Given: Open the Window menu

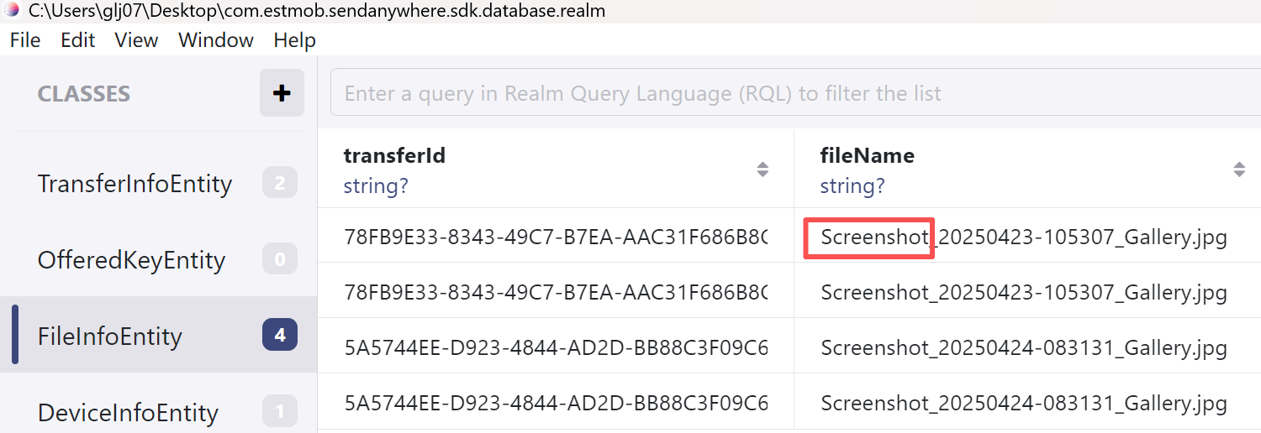Looking at the screenshot, I should click(x=216, y=40).
